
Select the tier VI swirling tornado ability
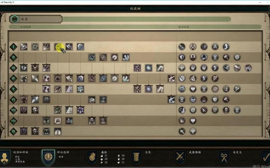(103, 99)
